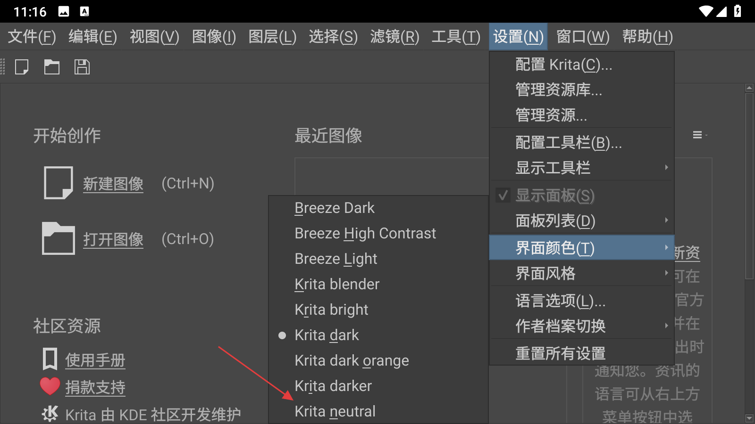Screen dimensions: 755x424
Task: Toggle the 显示面板 checkbox
Action: tap(503, 195)
